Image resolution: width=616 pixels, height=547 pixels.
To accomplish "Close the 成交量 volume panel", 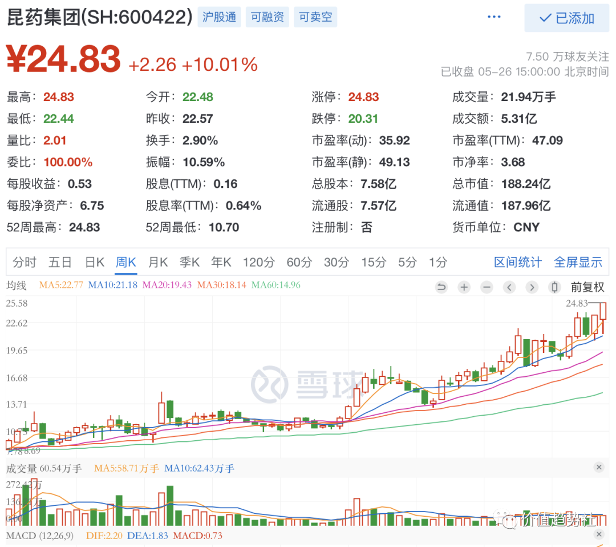I will [x=599, y=467].
